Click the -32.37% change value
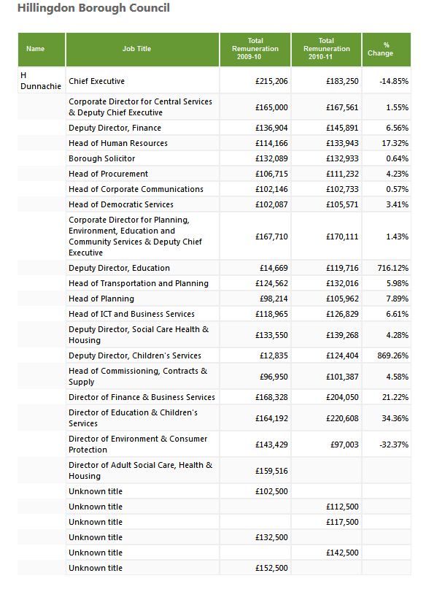This screenshot has height=600, width=426. click(394, 445)
